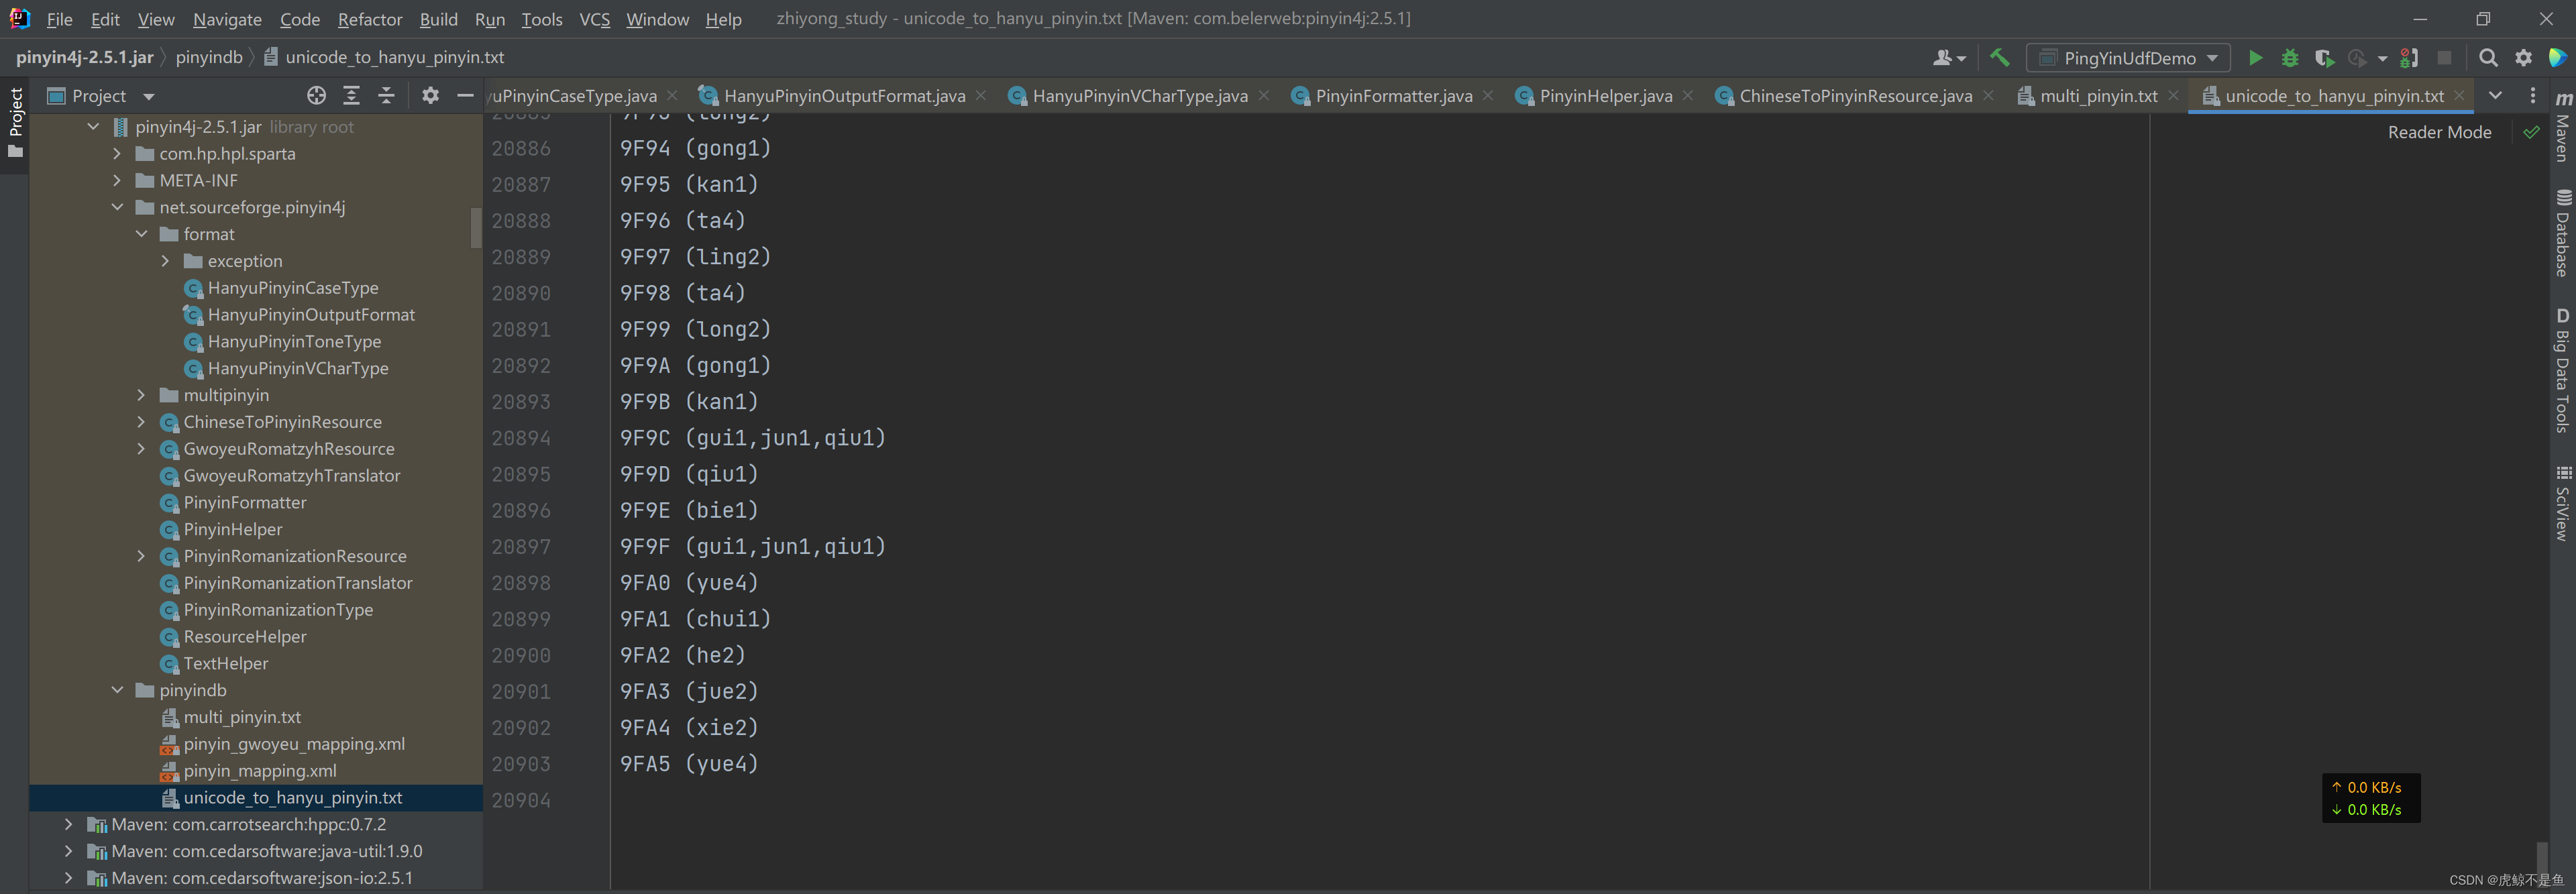The width and height of the screenshot is (2576, 894).
Task: Collapse all in Project panel toolbar
Action: pyautogui.click(x=386, y=96)
